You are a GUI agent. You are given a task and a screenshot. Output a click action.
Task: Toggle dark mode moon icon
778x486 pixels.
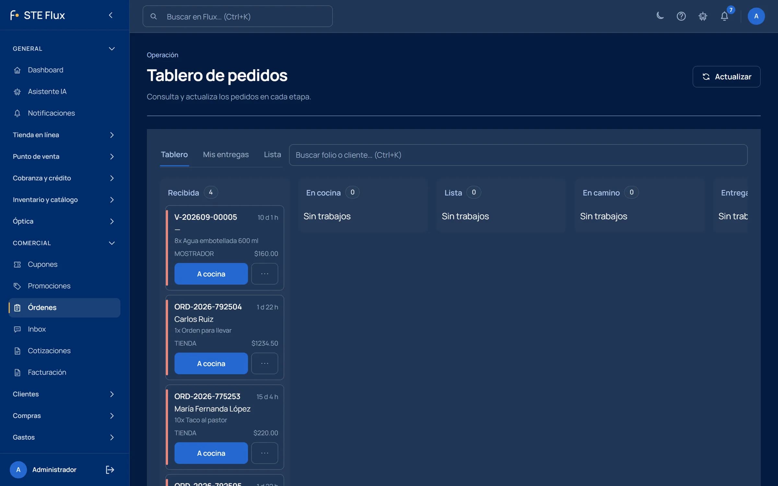660,16
